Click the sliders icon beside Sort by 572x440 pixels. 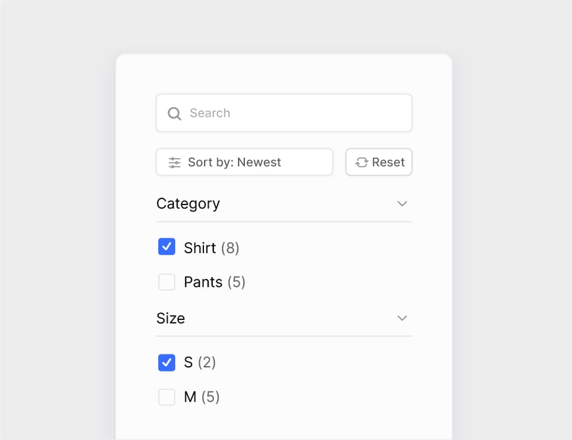174,162
